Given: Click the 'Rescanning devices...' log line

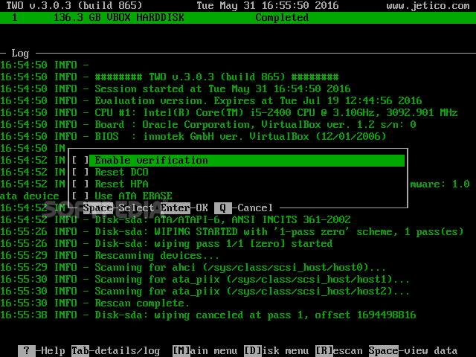Looking at the screenshot, I should click(x=109, y=255).
